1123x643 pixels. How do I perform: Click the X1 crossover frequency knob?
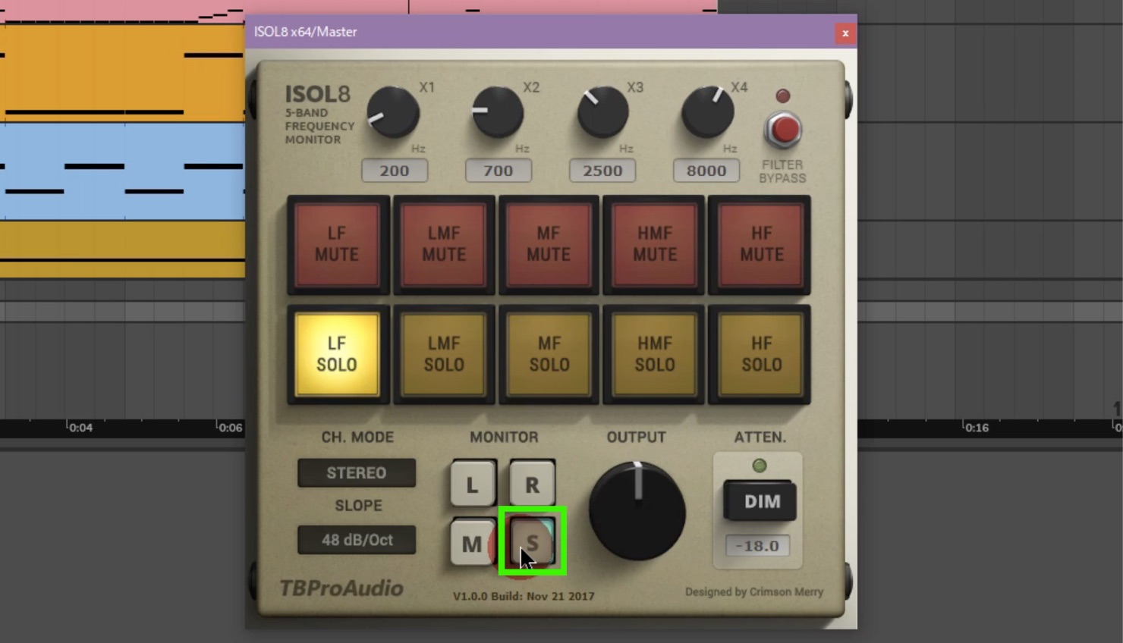(393, 112)
